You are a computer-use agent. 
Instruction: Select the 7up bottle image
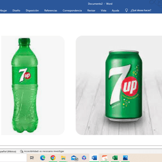pyautogui.click(x=33, y=85)
